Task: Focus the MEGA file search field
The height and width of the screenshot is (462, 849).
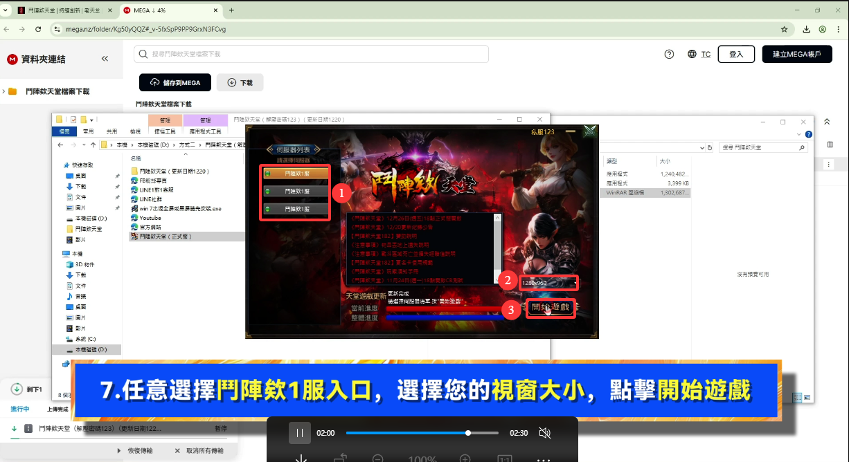Action: pyautogui.click(x=312, y=54)
